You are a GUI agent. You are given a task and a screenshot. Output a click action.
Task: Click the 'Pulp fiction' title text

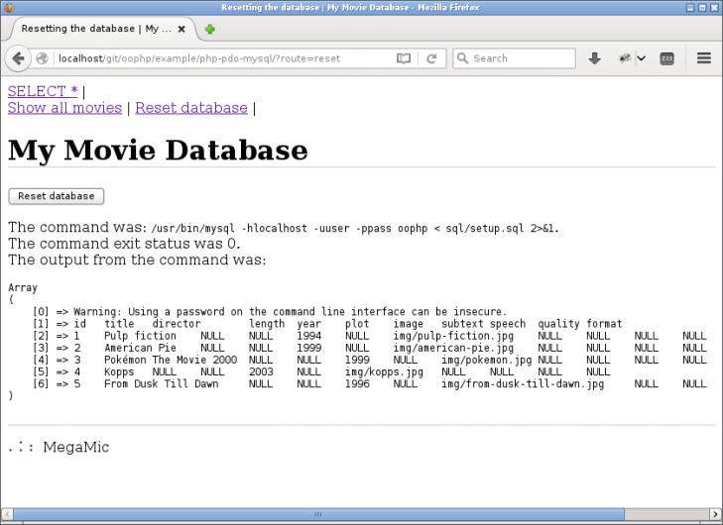tap(140, 336)
